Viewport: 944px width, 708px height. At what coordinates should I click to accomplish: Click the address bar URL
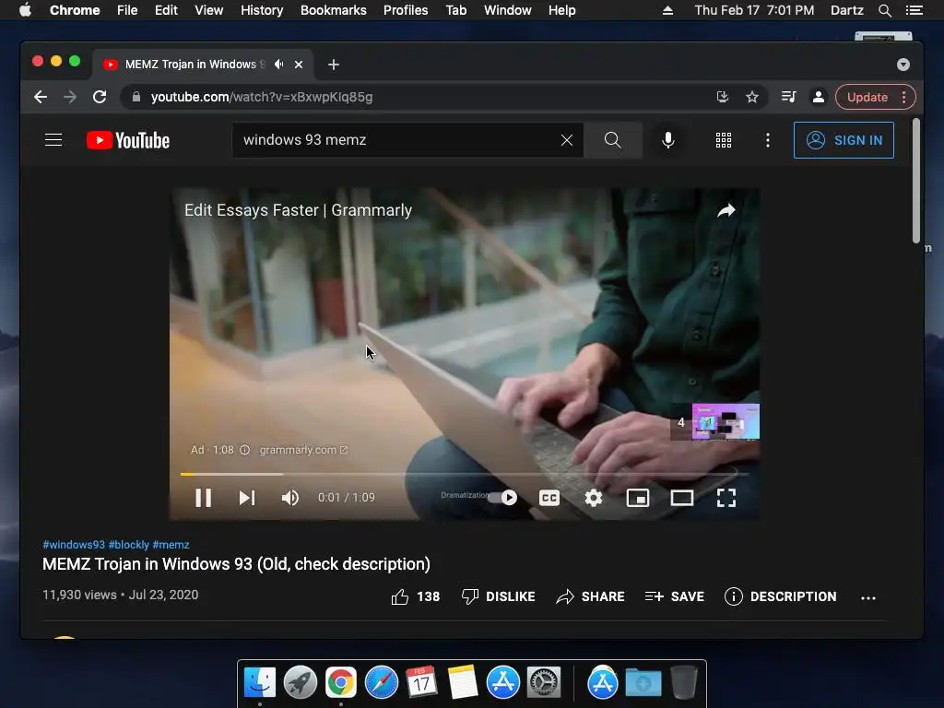tap(262, 97)
